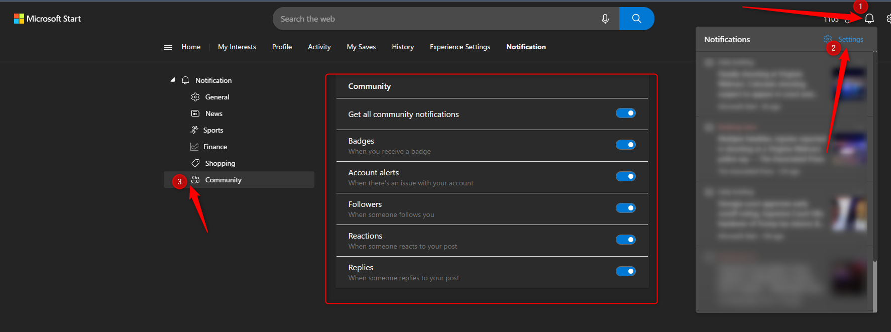
Task: Open second notification thumbnail in panel
Action: coord(850,149)
